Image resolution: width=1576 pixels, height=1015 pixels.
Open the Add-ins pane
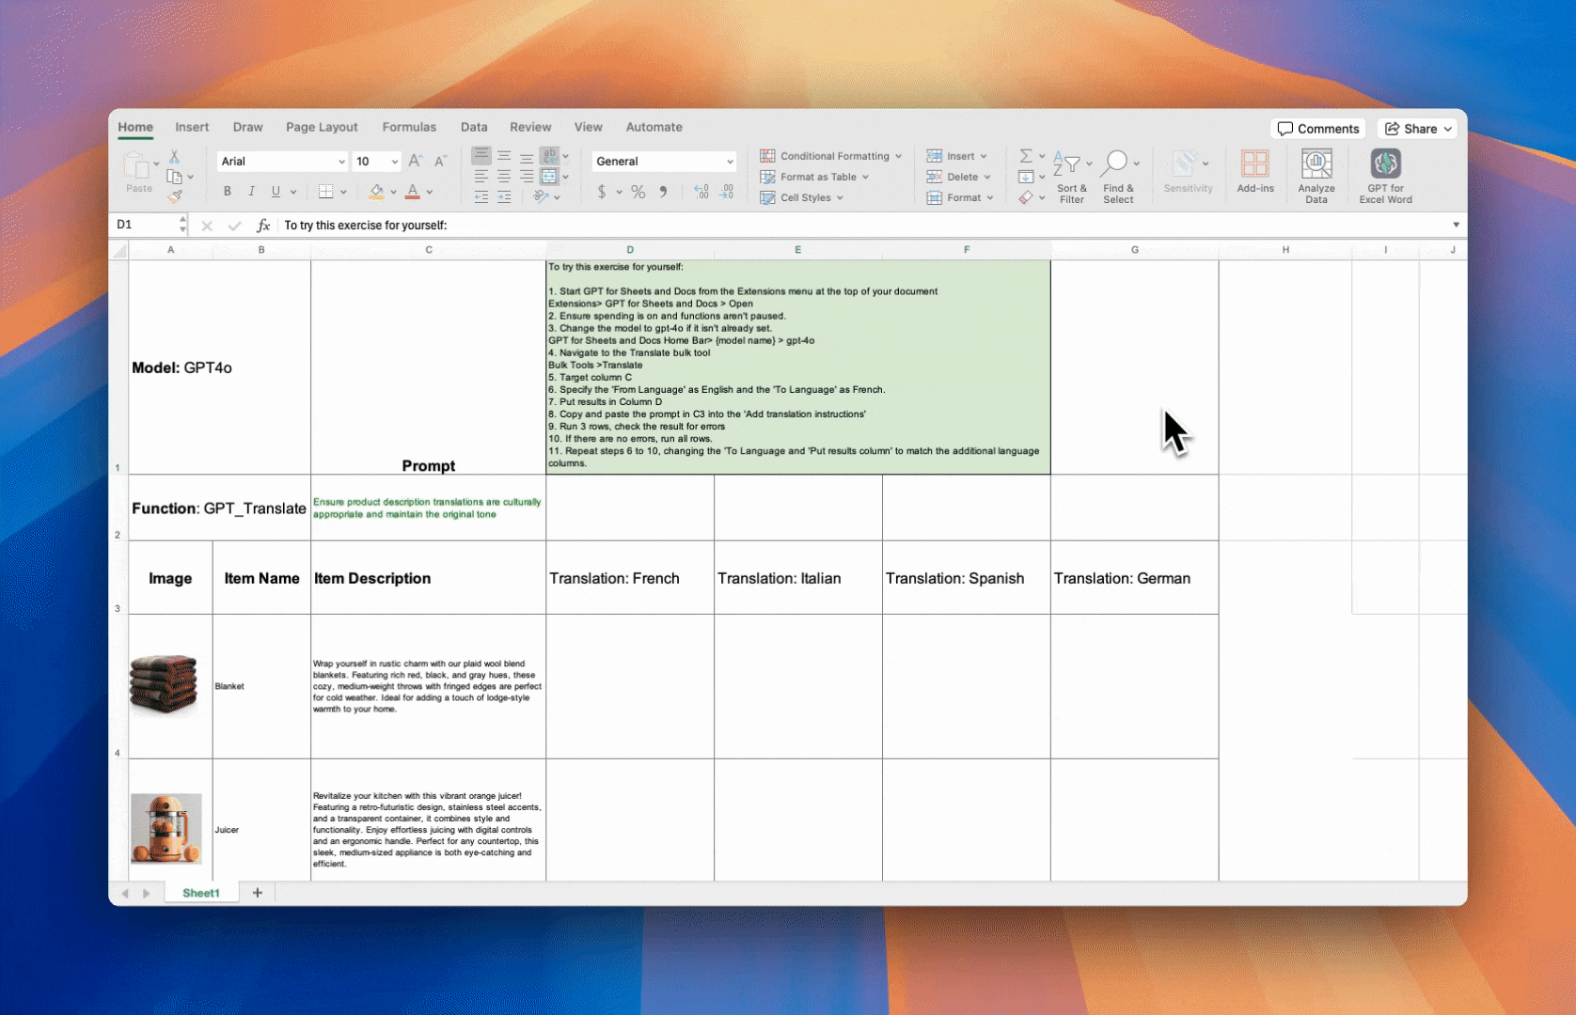(1255, 171)
